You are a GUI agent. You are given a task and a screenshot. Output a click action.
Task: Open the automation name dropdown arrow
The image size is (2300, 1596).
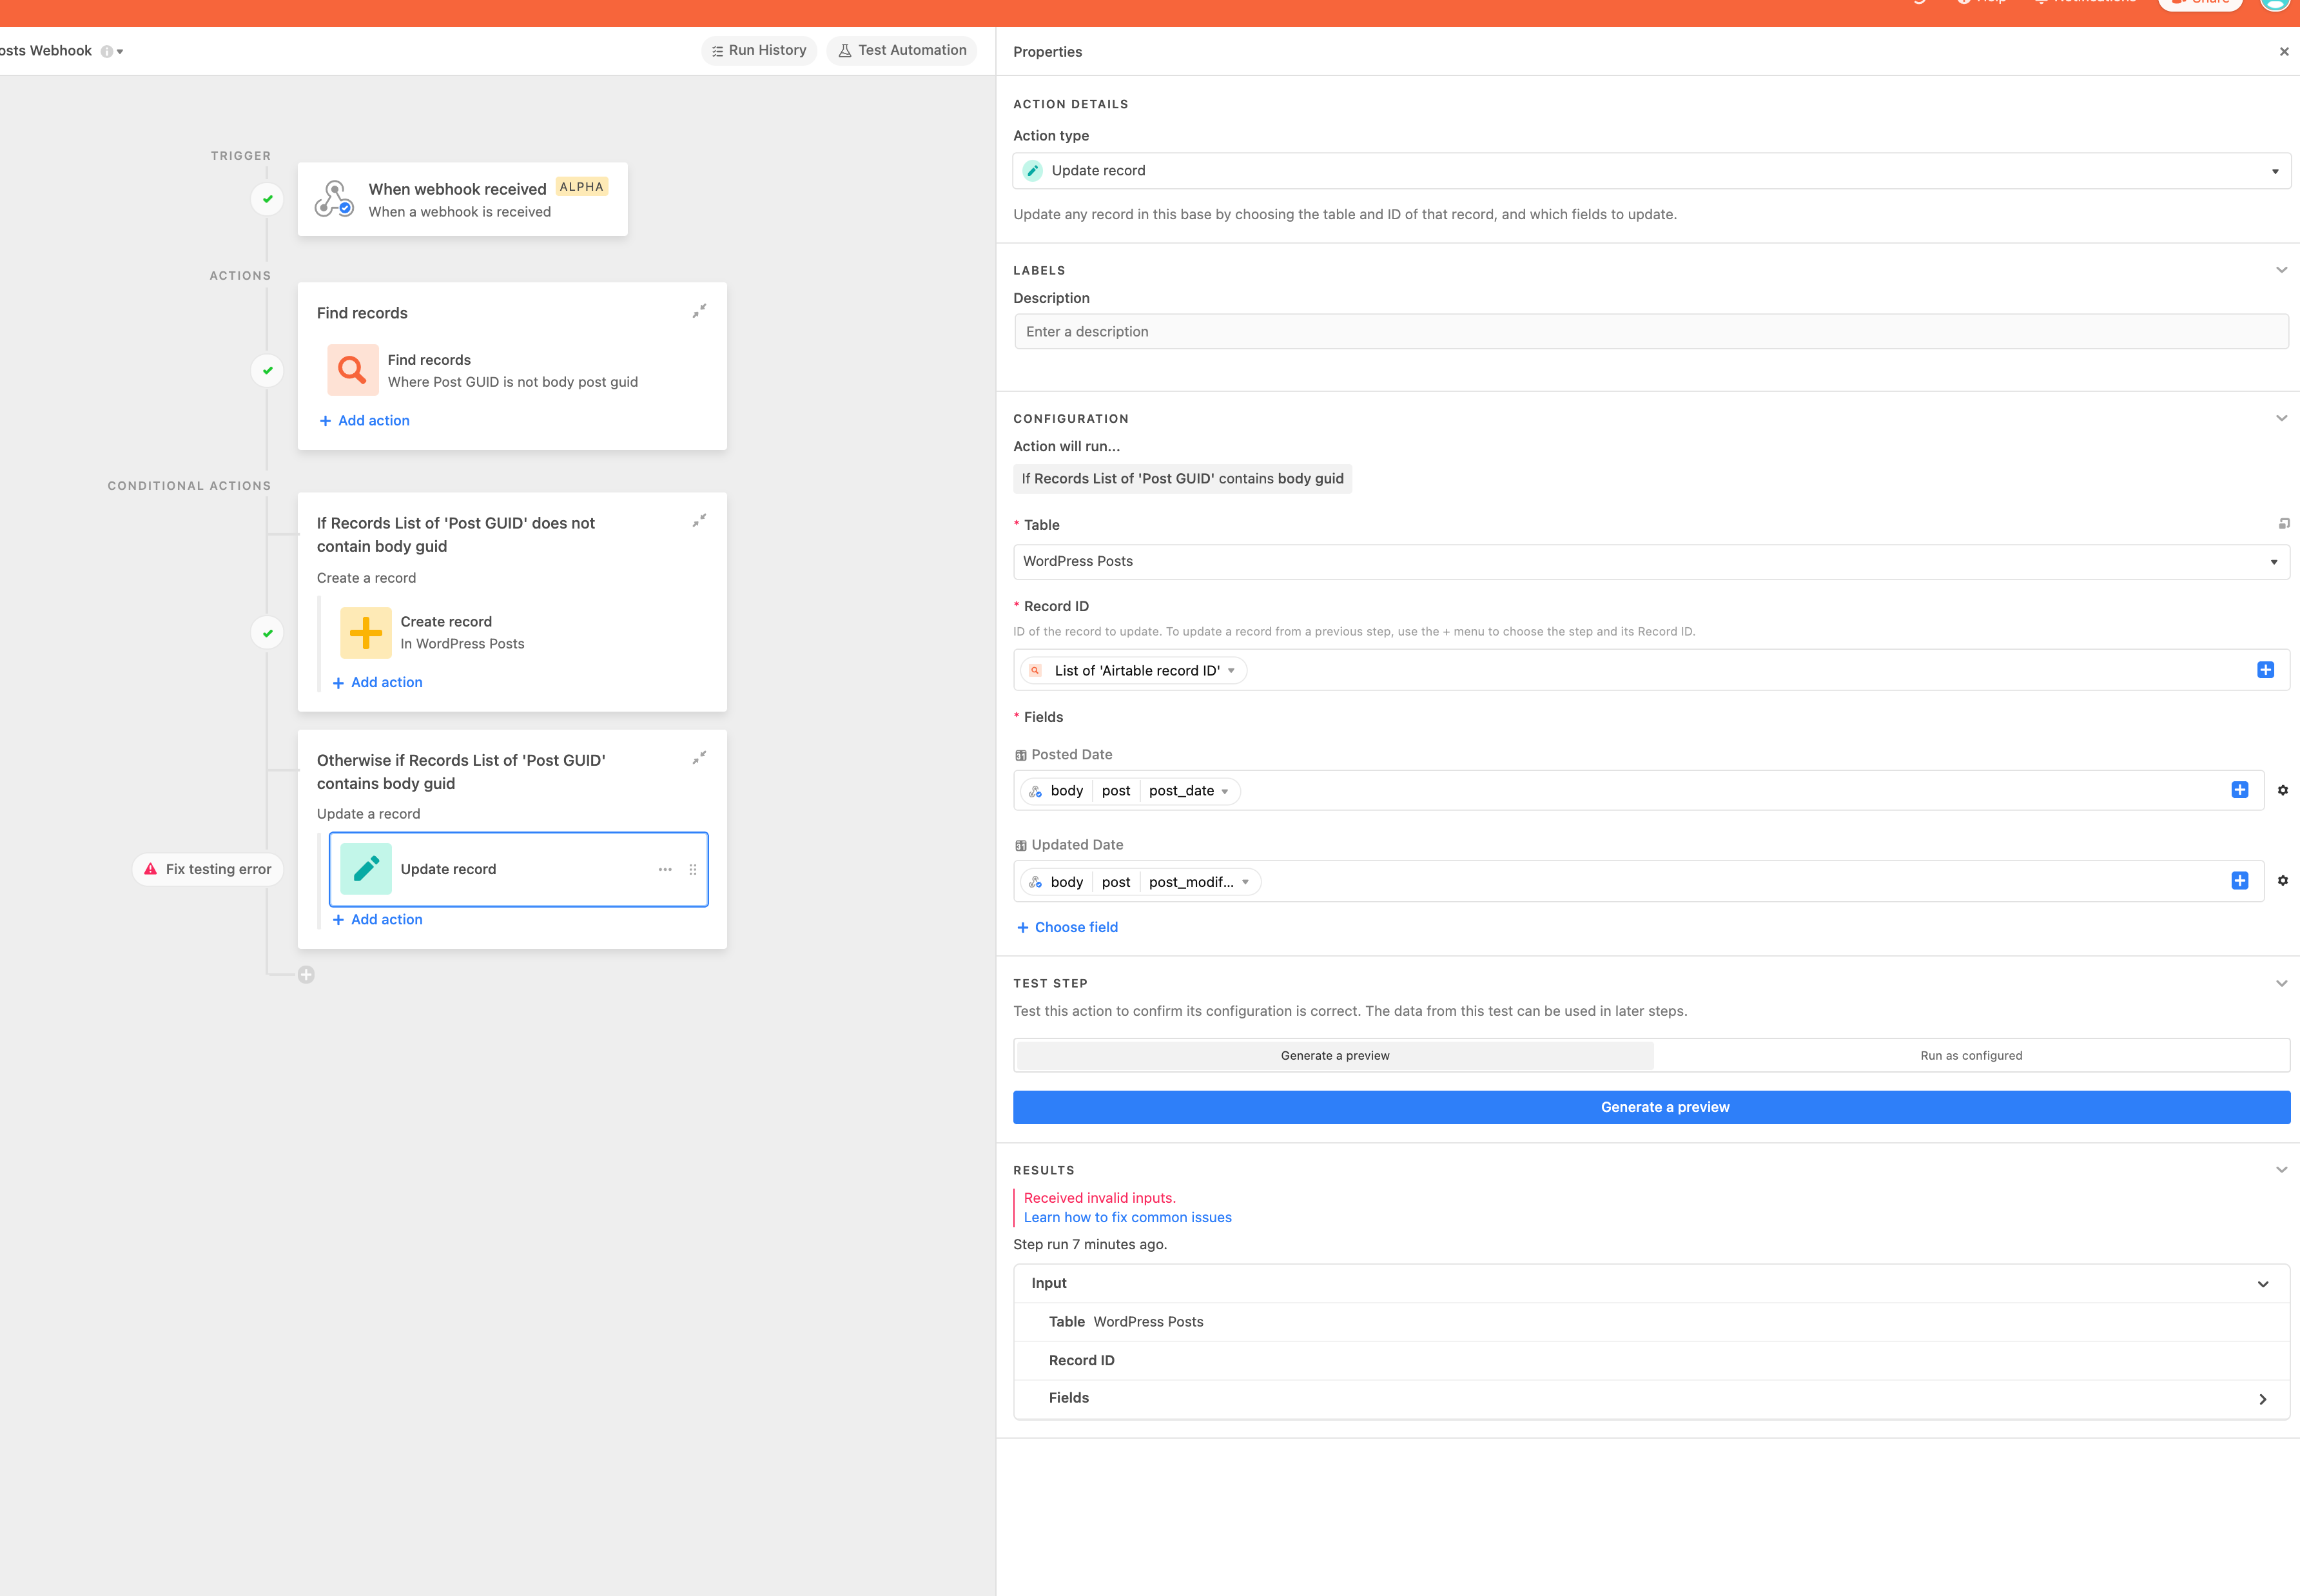[120, 52]
